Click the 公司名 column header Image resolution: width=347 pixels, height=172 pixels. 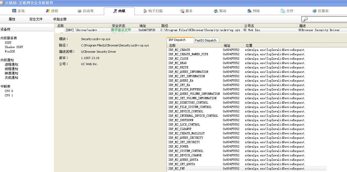(270, 26)
